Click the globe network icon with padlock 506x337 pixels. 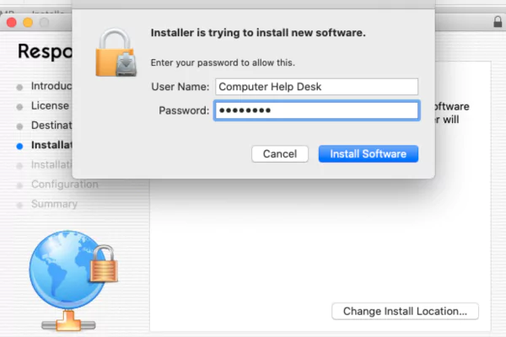click(72, 280)
